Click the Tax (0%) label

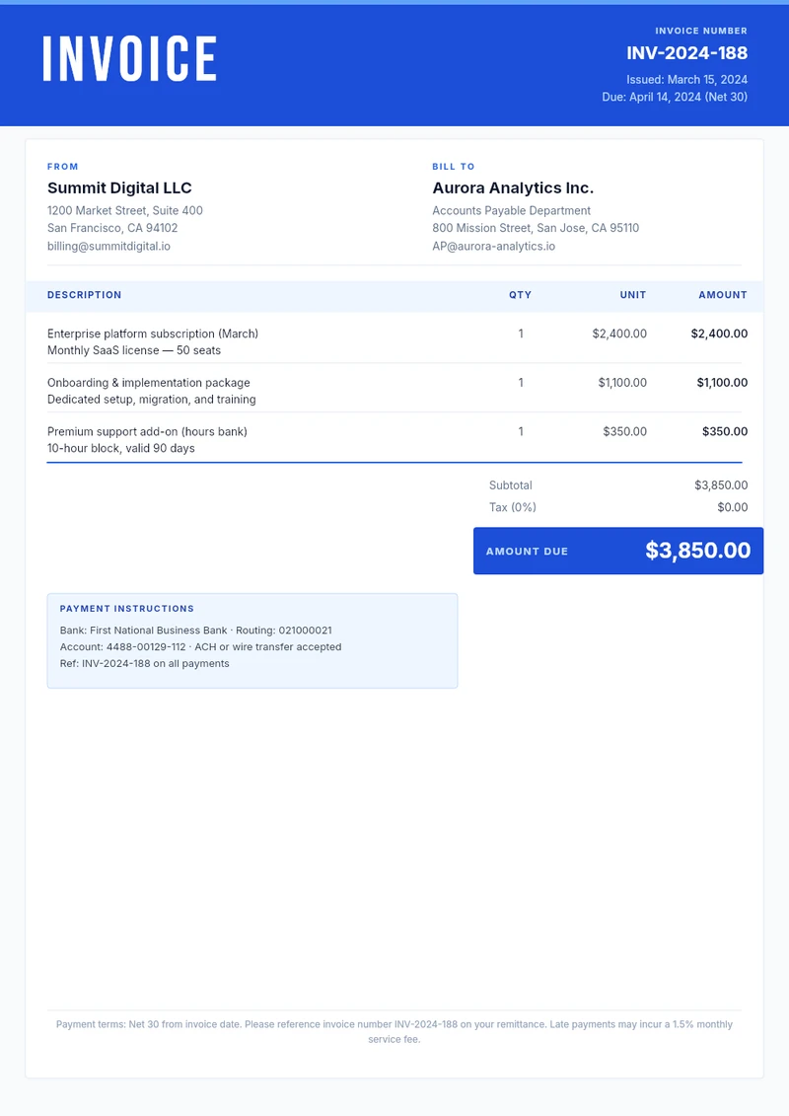click(x=512, y=507)
